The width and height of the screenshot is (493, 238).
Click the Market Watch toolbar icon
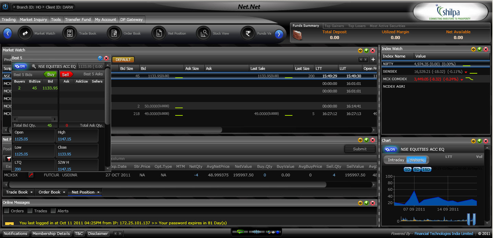click(25, 33)
